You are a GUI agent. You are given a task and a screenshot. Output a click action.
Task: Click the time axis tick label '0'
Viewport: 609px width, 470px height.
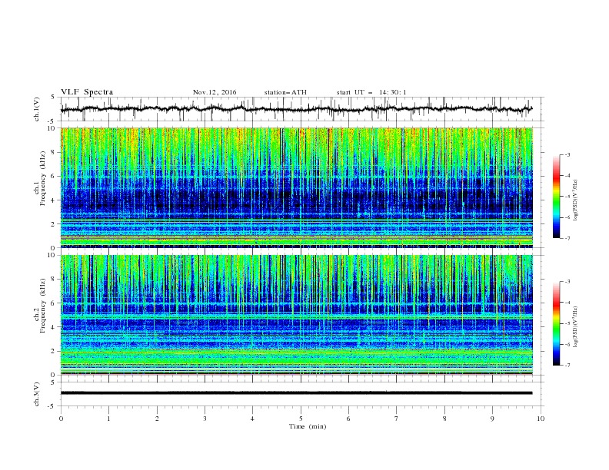(x=61, y=419)
